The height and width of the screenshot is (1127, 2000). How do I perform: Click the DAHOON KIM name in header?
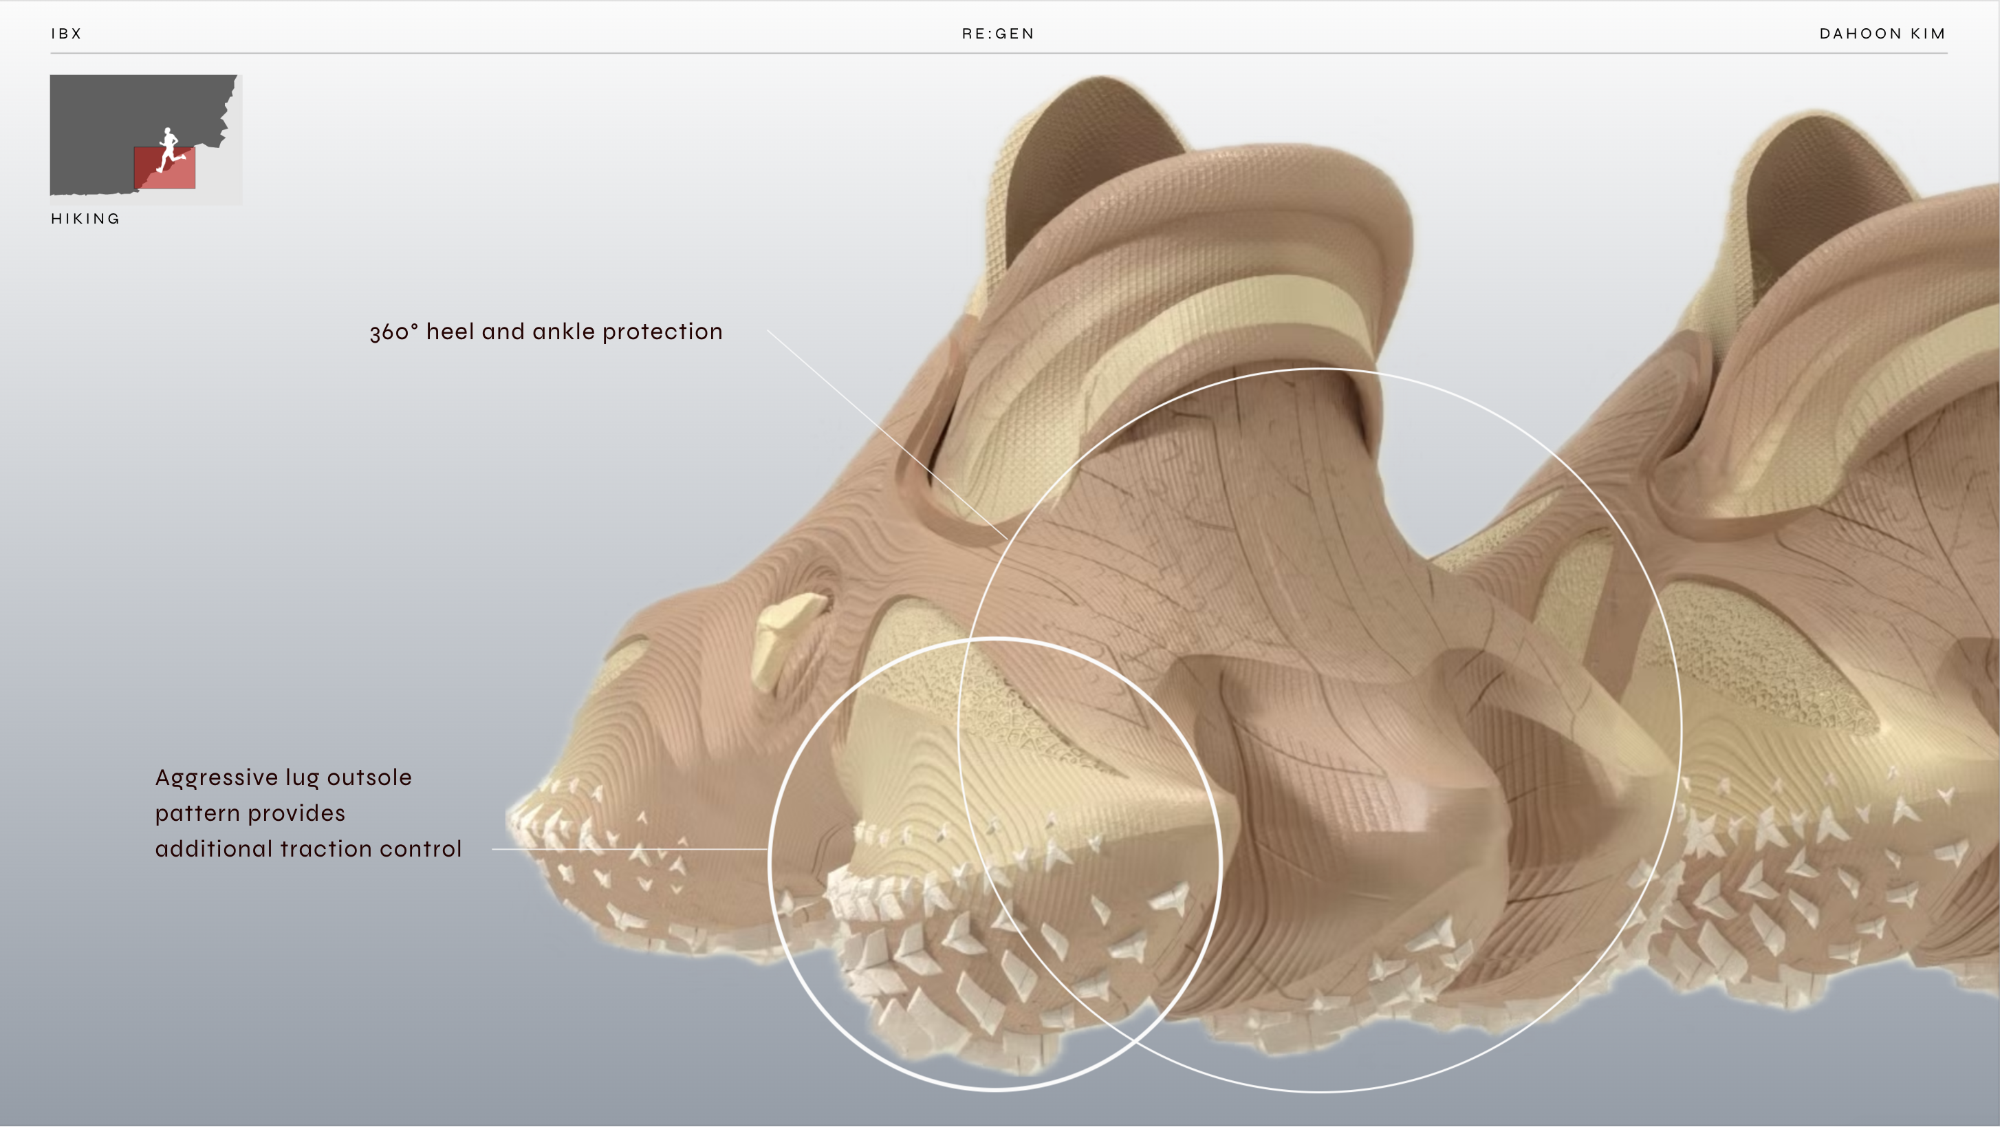point(1882,34)
